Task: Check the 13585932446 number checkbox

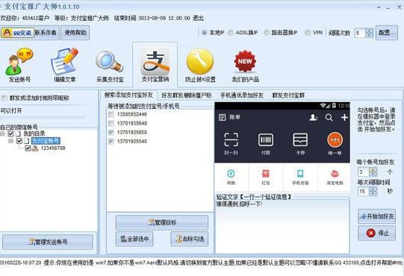Action: [x=111, y=114]
